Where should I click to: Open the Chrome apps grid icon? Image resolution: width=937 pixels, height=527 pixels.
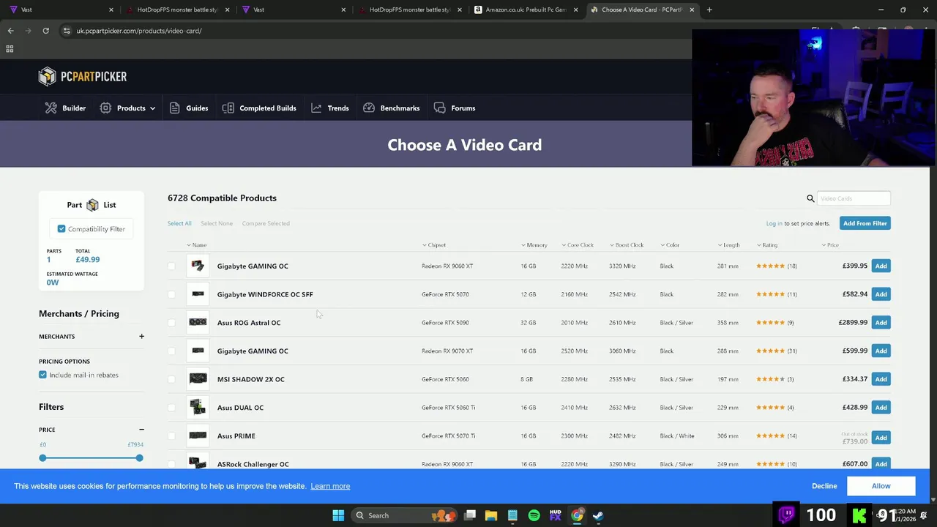pos(10,49)
